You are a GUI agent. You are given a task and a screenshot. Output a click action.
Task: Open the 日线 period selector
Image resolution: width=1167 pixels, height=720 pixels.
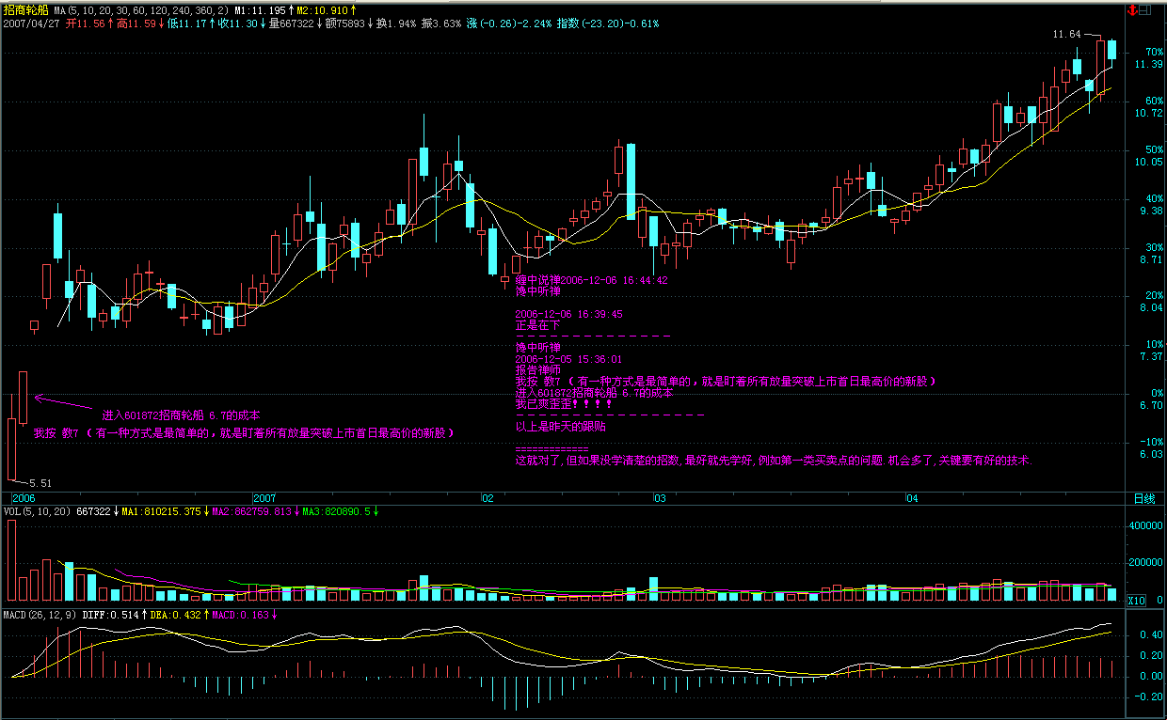(1143, 498)
